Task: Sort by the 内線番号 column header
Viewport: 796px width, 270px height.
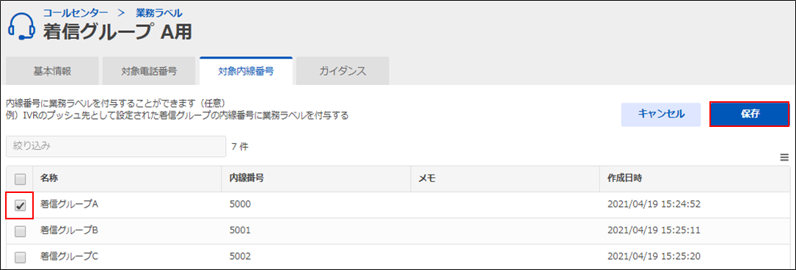Action: pyautogui.click(x=246, y=178)
